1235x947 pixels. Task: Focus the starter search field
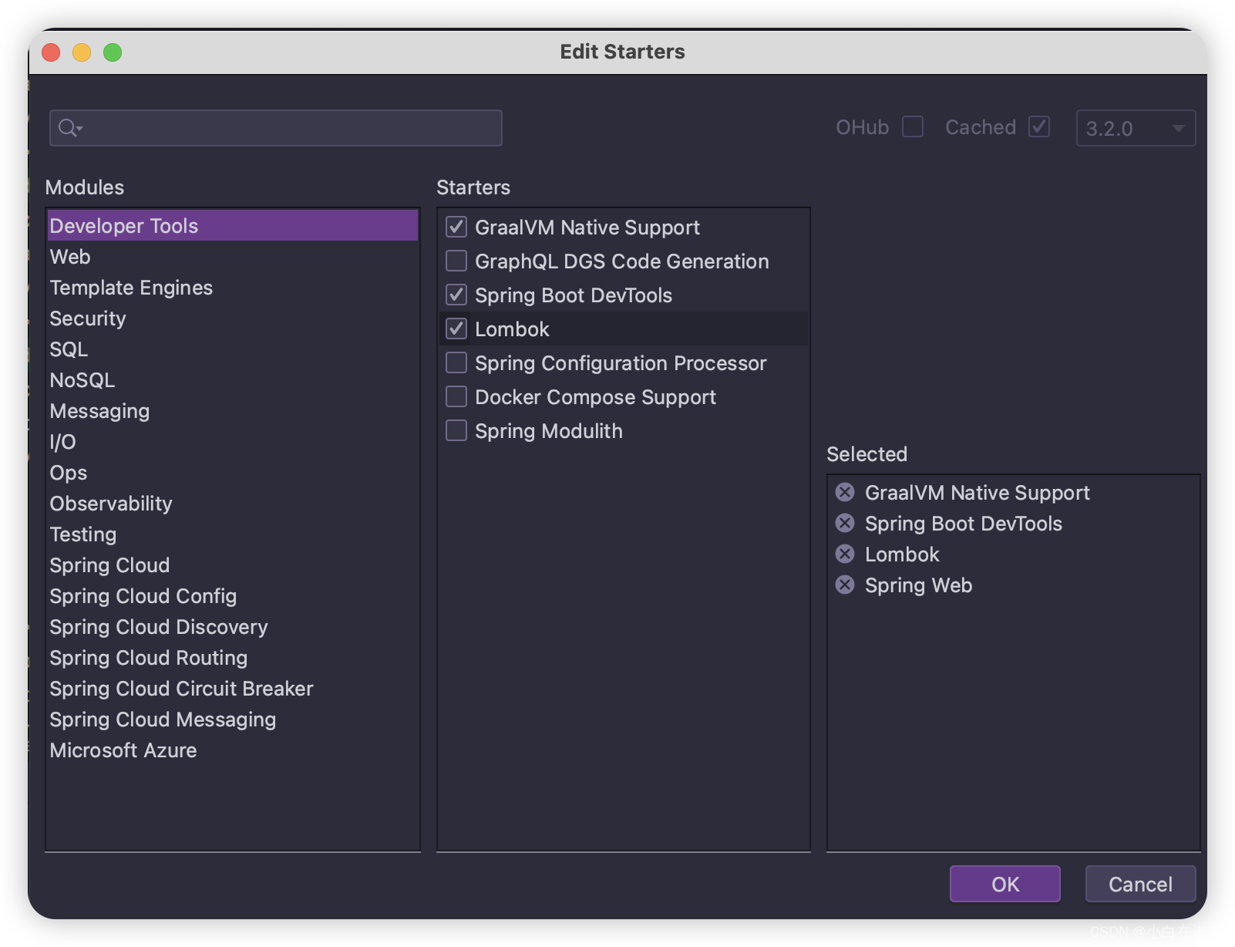point(276,128)
